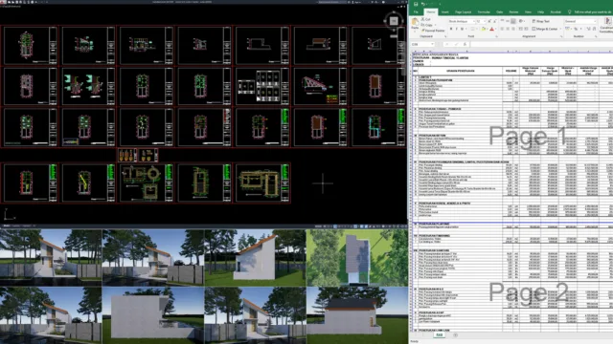Click the Decrease Indent icon

[x=520, y=29]
